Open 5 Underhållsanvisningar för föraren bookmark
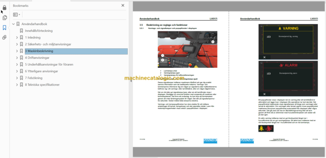Image resolution: width=326 pixels, height=158 pixels. (49, 64)
